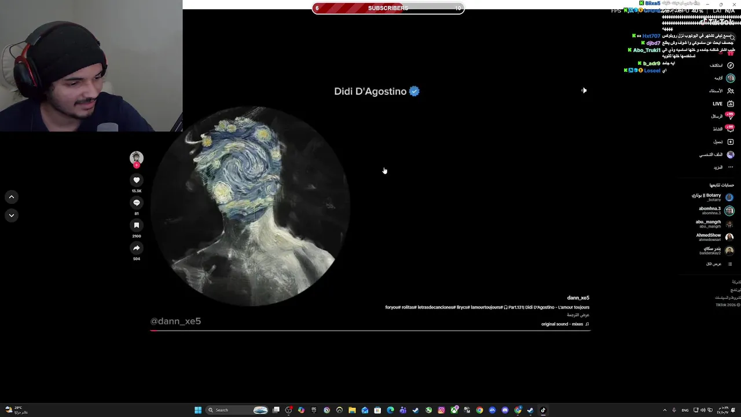Image resolution: width=741 pixels, height=417 pixels.
Task: Toggle the mute speaker icon on video
Action: coord(584,90)
